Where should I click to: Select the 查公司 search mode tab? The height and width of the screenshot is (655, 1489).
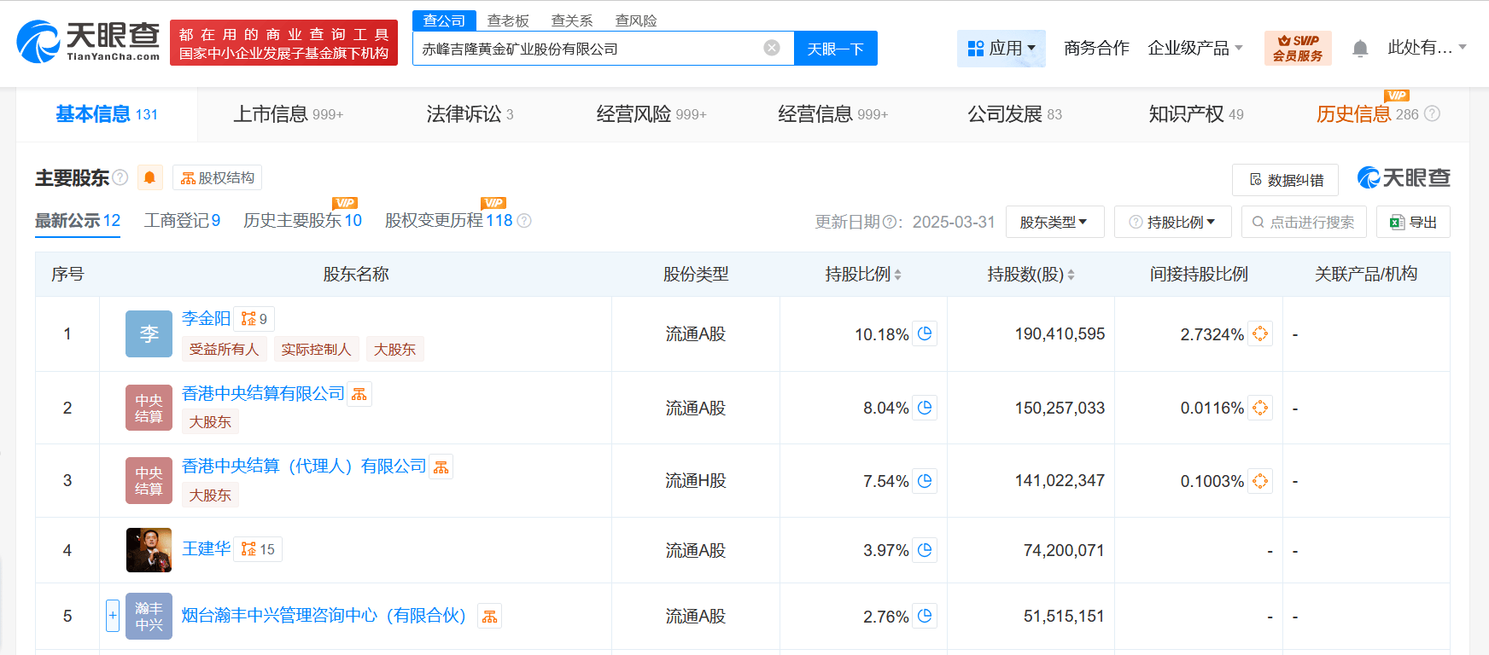[444, 20]
